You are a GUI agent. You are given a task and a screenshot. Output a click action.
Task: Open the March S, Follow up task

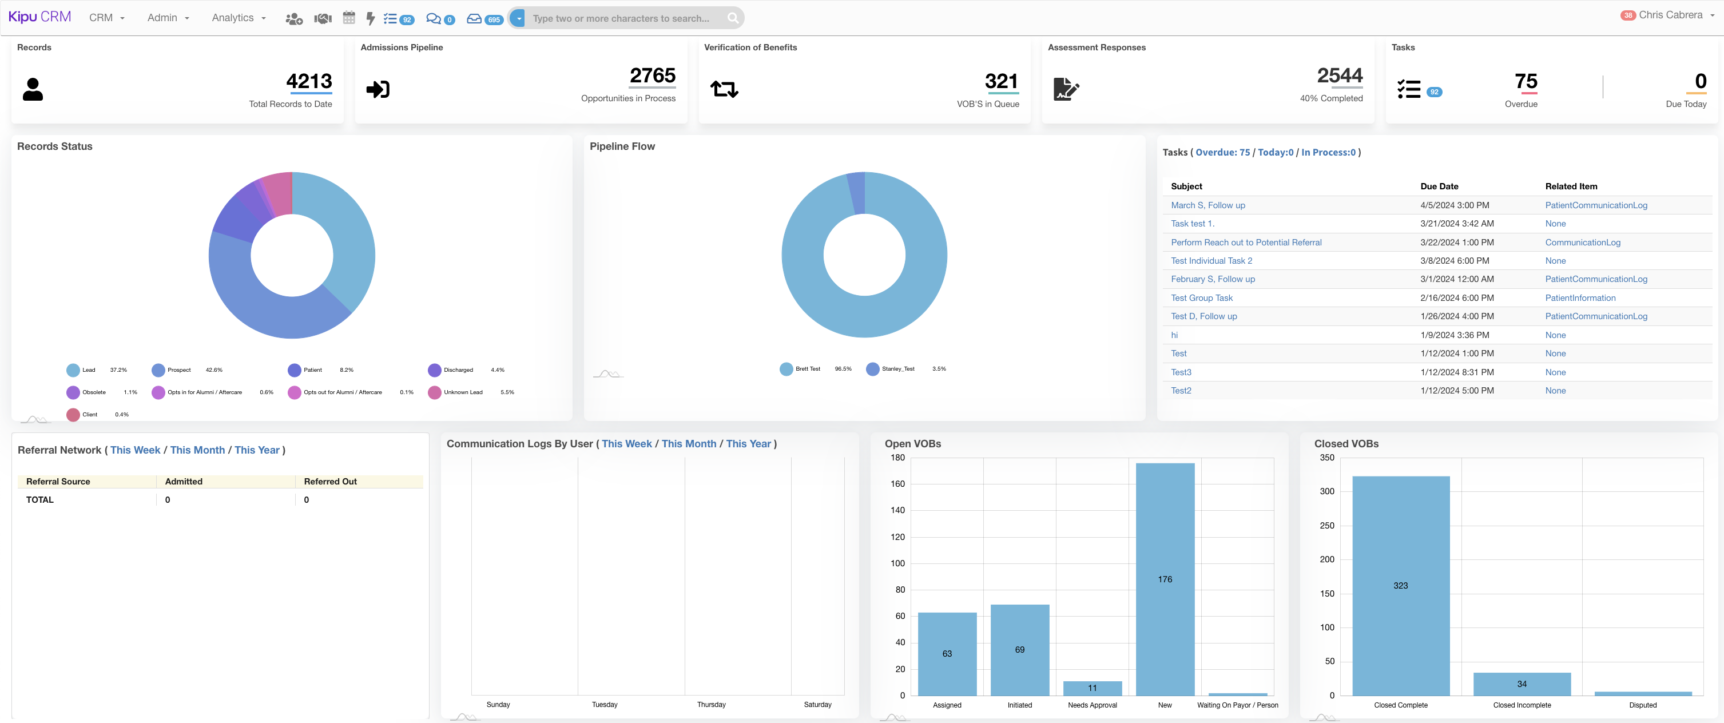(1207, 205)
